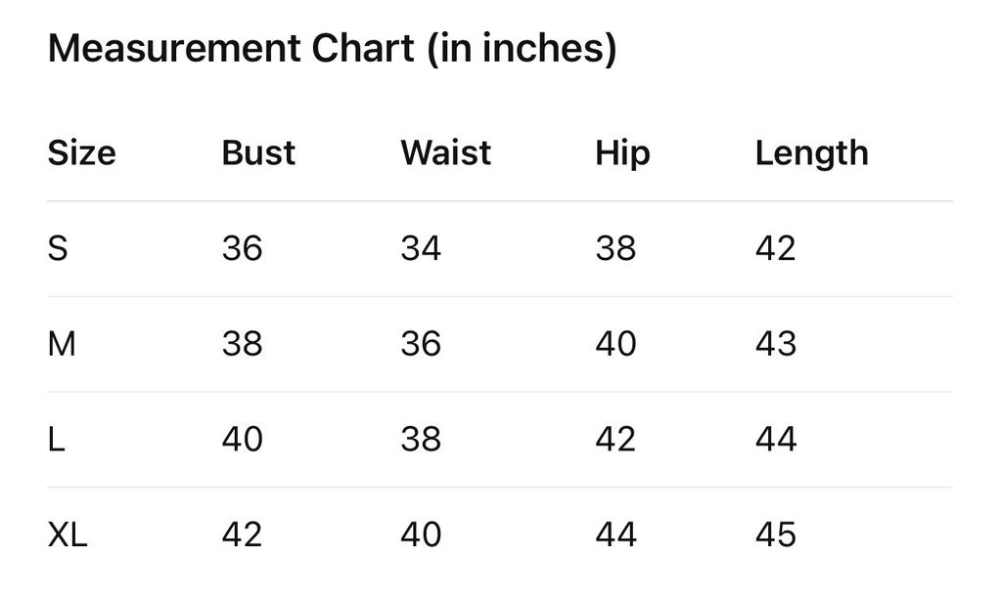Select length value 43 for size M
Viewport: 1002px width, 600px height.
(775, 344)
